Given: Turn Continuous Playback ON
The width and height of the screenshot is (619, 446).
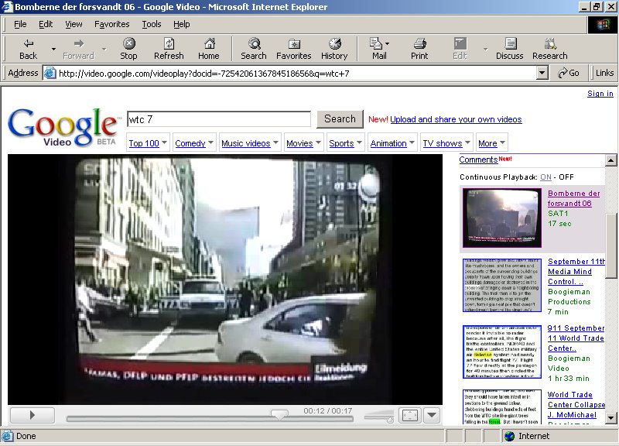Looking at the screenshot, I should (545, 177).
